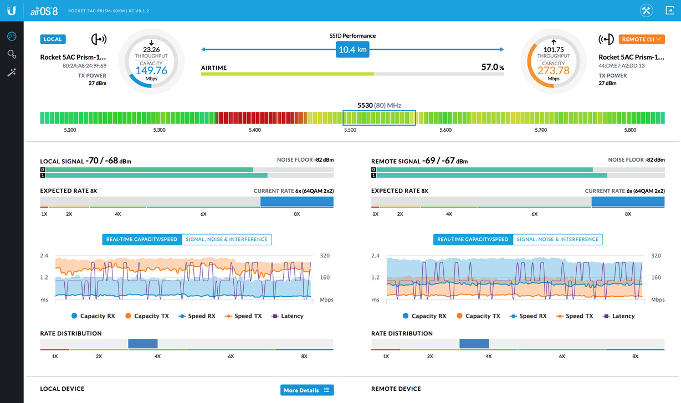681x403 pixels.
Task: Open the magic wand icon in sidebar
Action: 12,73
